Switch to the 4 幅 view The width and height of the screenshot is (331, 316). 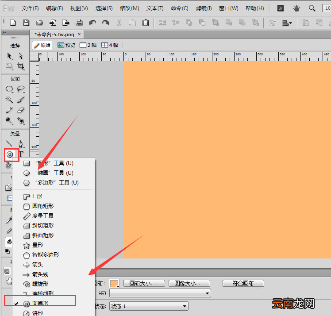(110, 45)
